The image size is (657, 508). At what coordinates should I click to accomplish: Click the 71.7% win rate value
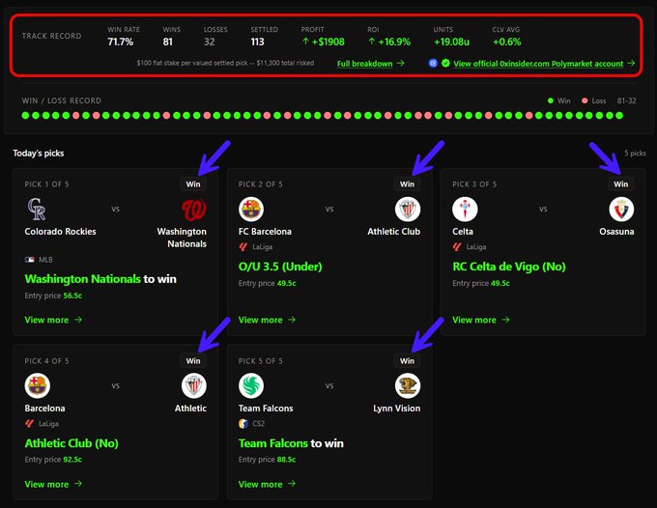pos(120,42)
